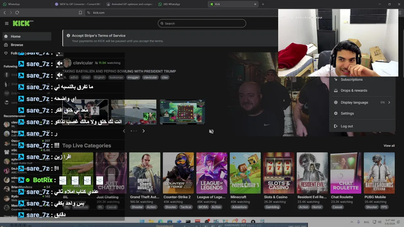404x227 pixels.
Task: Reload the kick.com page
Action: tap(17, 13)
